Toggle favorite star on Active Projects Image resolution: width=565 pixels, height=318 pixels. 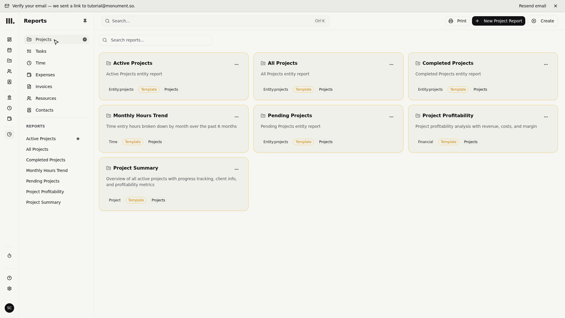[x=78, y=139]
